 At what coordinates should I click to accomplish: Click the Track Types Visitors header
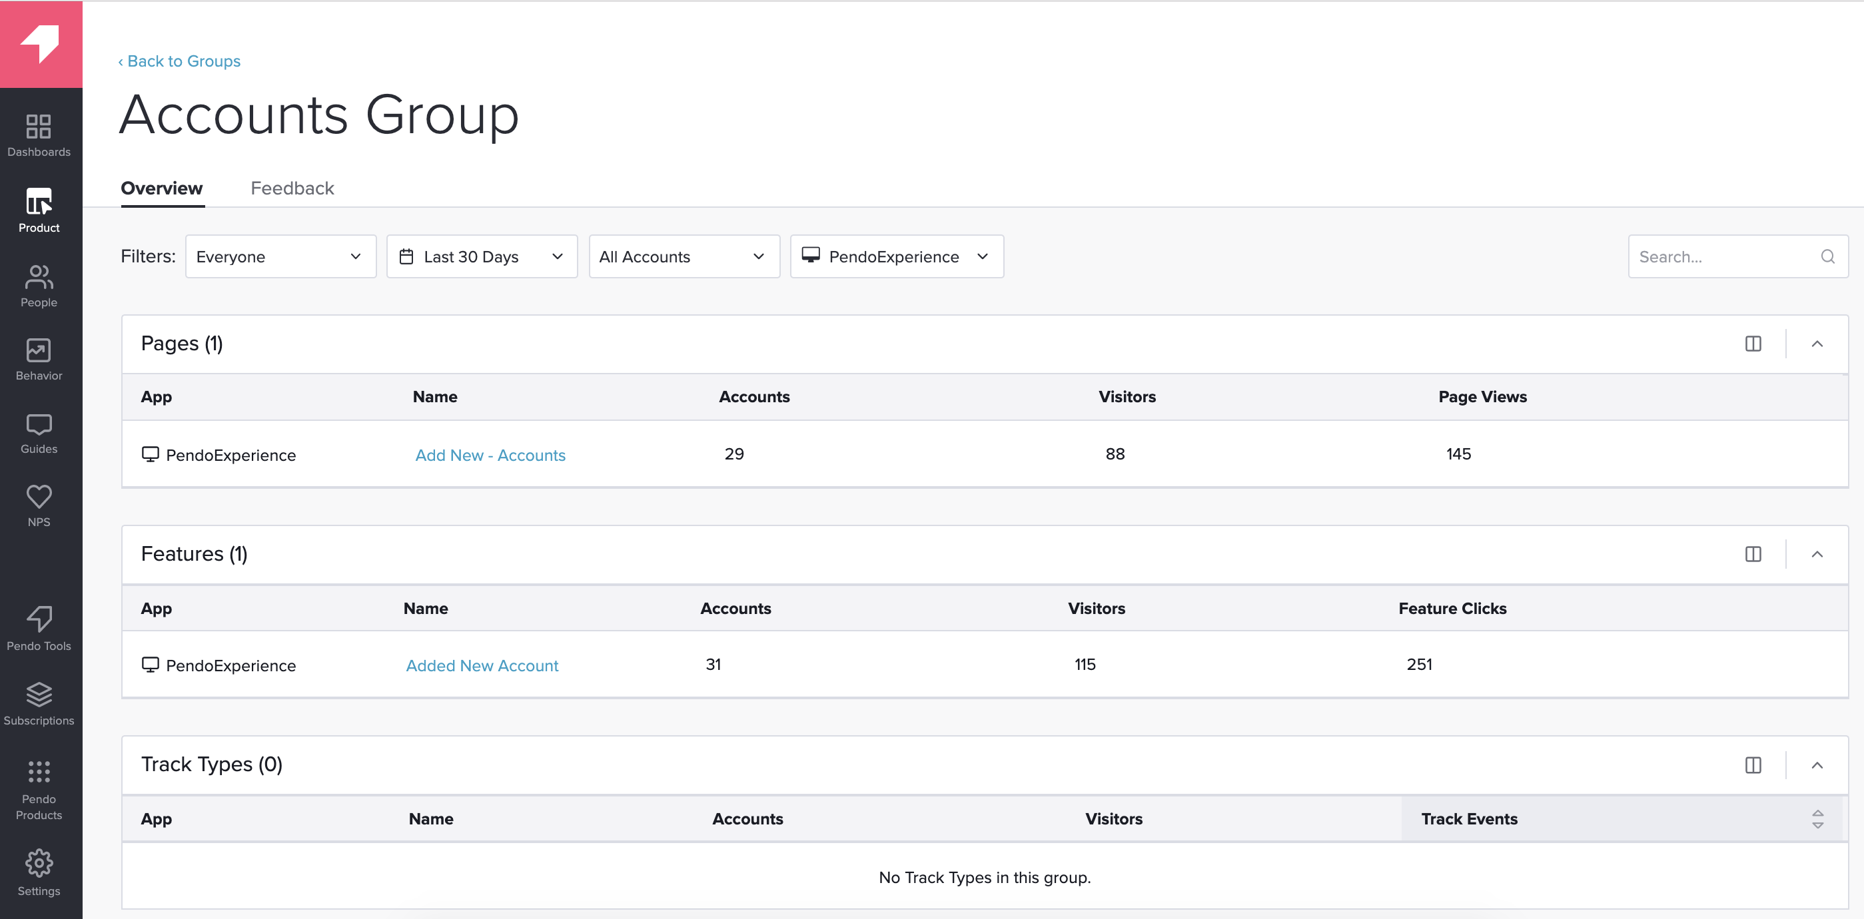pos(1114,819)
